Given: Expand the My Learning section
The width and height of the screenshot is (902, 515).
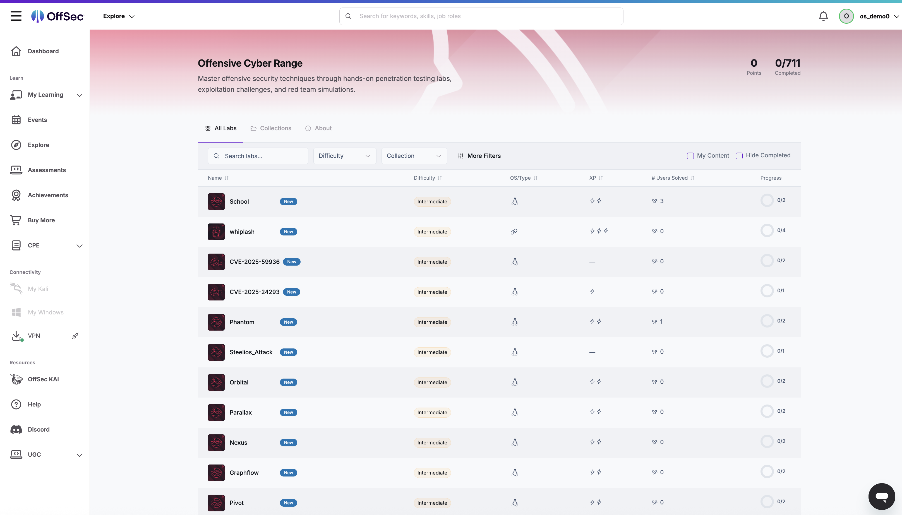Looking at the screenshot, I should [x=80, y=95].
